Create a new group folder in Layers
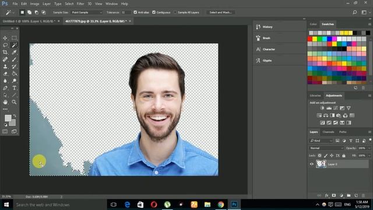 pos(349,195)
